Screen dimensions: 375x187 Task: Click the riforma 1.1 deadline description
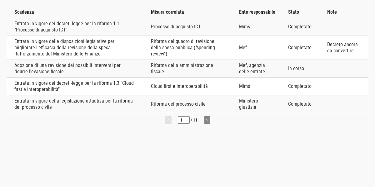coord(67,27)
